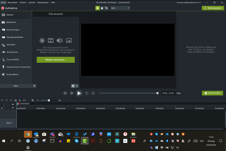Click the Split clip icon

click(x=25, y=100)
